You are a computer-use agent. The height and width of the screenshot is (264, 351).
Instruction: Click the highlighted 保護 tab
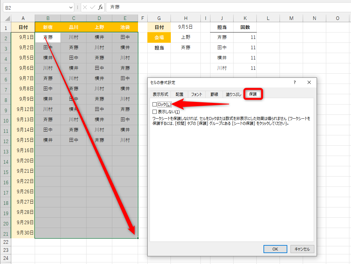point(253,94)
